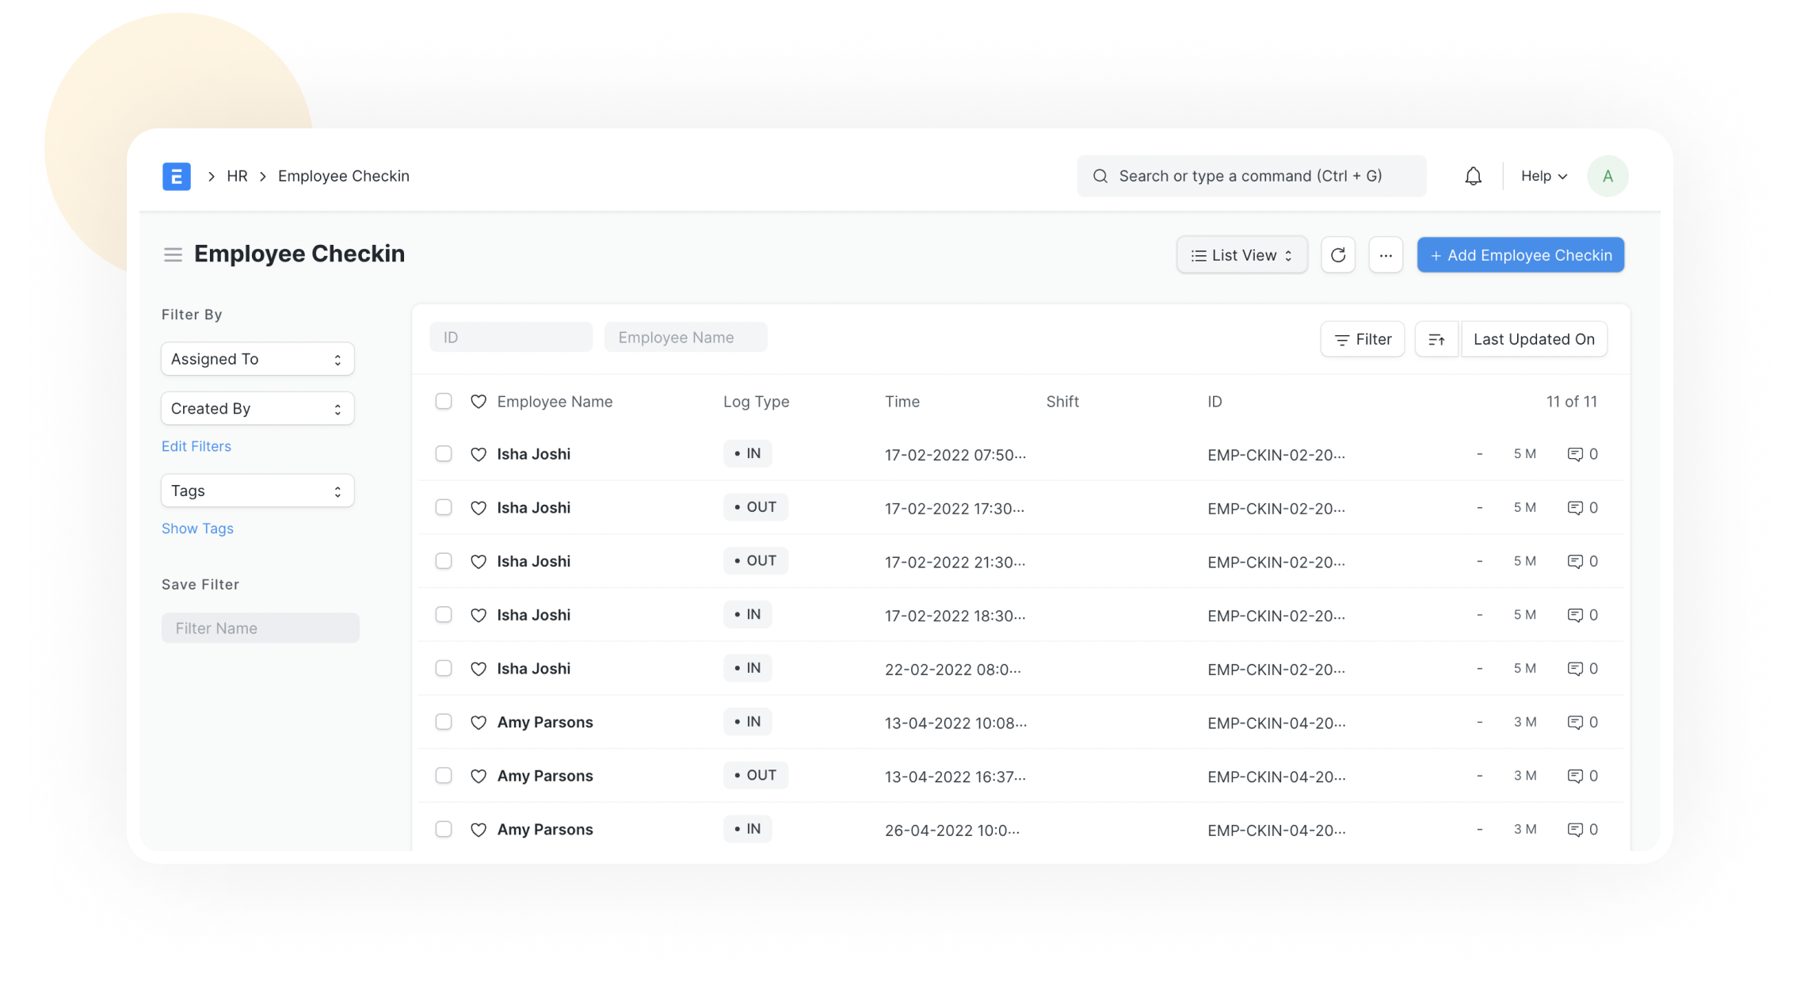Check the Isha Joshi 18:30 row
This screenshot has height=989, width=1800.
pyautogui.click(x=444, y=614)
